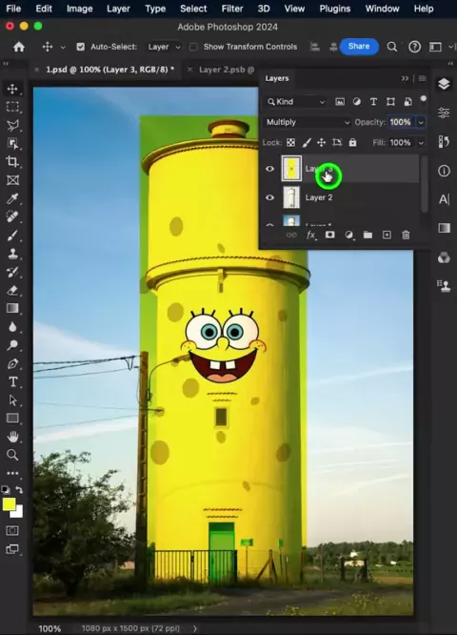Open the fx layer style menu

pos(310,235)
